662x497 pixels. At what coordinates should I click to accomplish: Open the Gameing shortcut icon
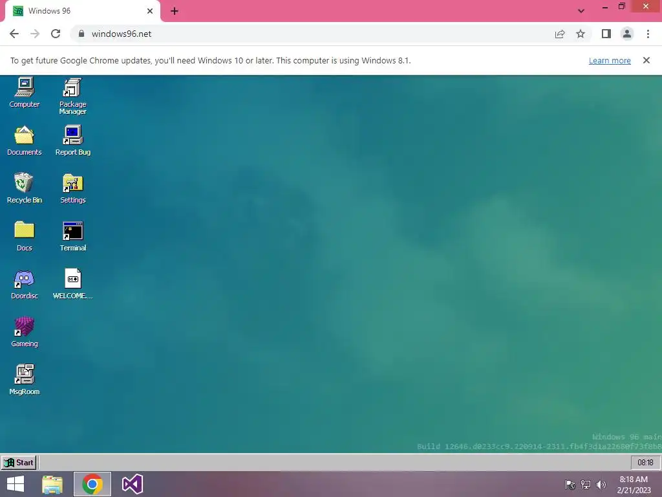click(x=24, y=332)
